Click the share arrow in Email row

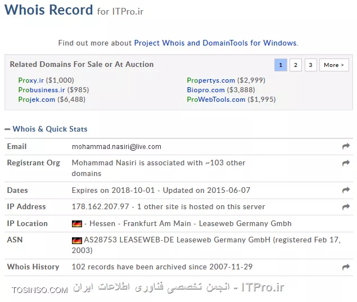pos(346,146)
